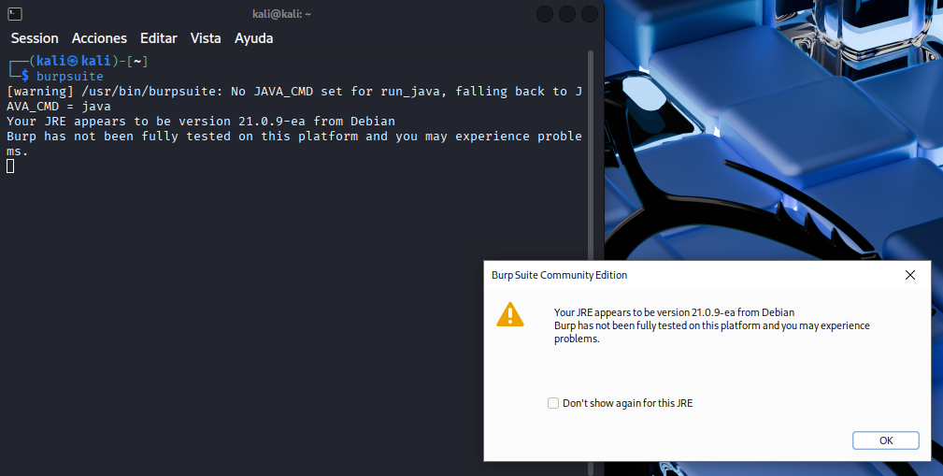Maximize the kali terminal window
The height and width of the screenshot is (476, 943).
pyautogui.click(x=567, y=14)
